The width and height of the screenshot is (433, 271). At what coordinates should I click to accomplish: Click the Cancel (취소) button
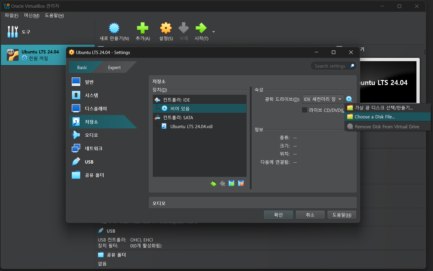pyautogui.click(x=310, y=215)
